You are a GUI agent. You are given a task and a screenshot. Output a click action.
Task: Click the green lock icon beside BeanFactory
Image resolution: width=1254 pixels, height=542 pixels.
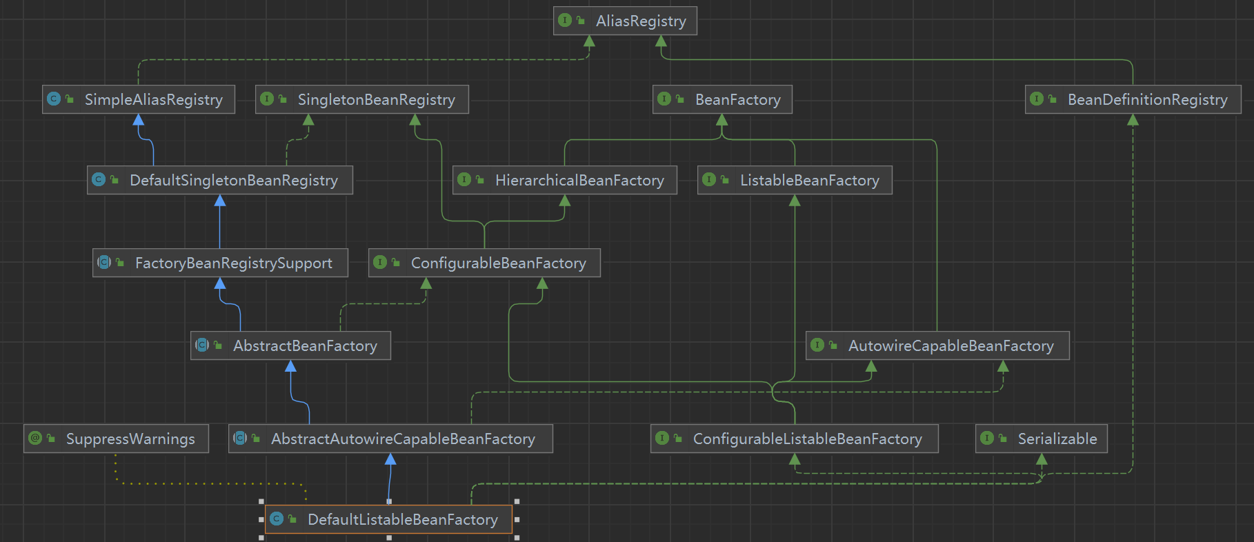click(x=680, y=99)
